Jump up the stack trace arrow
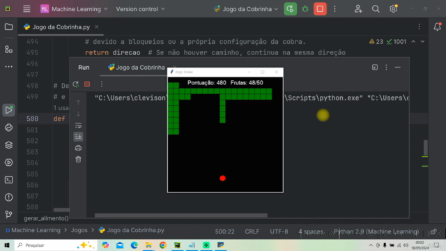 (78, 102)
